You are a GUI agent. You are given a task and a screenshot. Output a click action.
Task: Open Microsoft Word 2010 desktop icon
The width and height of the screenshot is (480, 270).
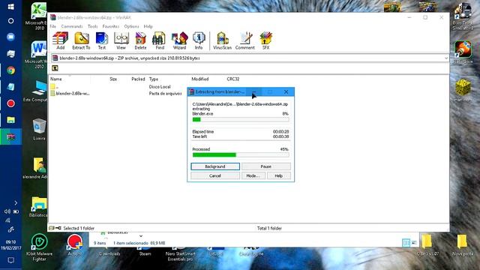click(38, 55)
